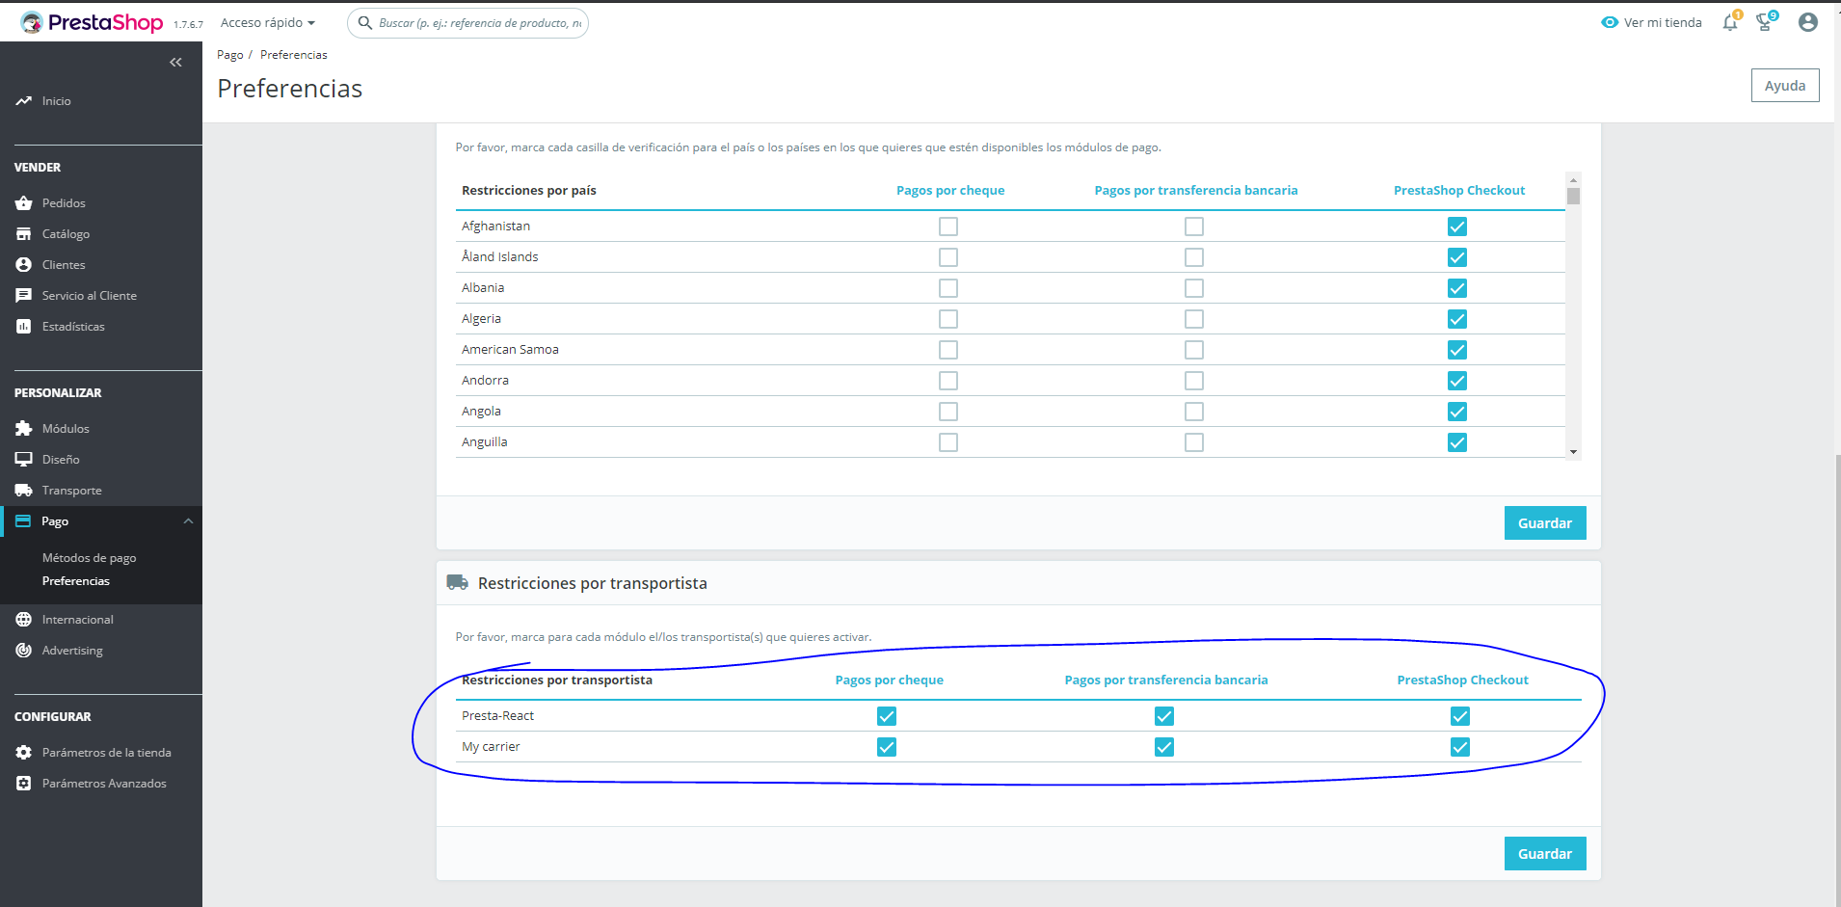This screenshot has width=1841, height=907.
Task: Open Advertising in the sidebar
Action: (x=72, y=650)
